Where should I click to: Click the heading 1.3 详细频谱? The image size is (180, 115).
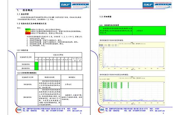[x=105, y=17]
